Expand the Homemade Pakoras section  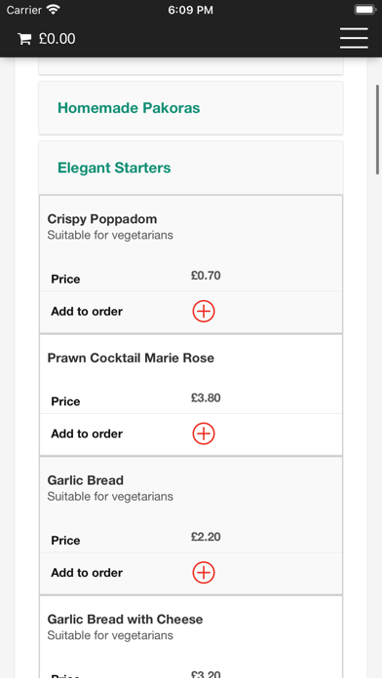click(191, 108)
